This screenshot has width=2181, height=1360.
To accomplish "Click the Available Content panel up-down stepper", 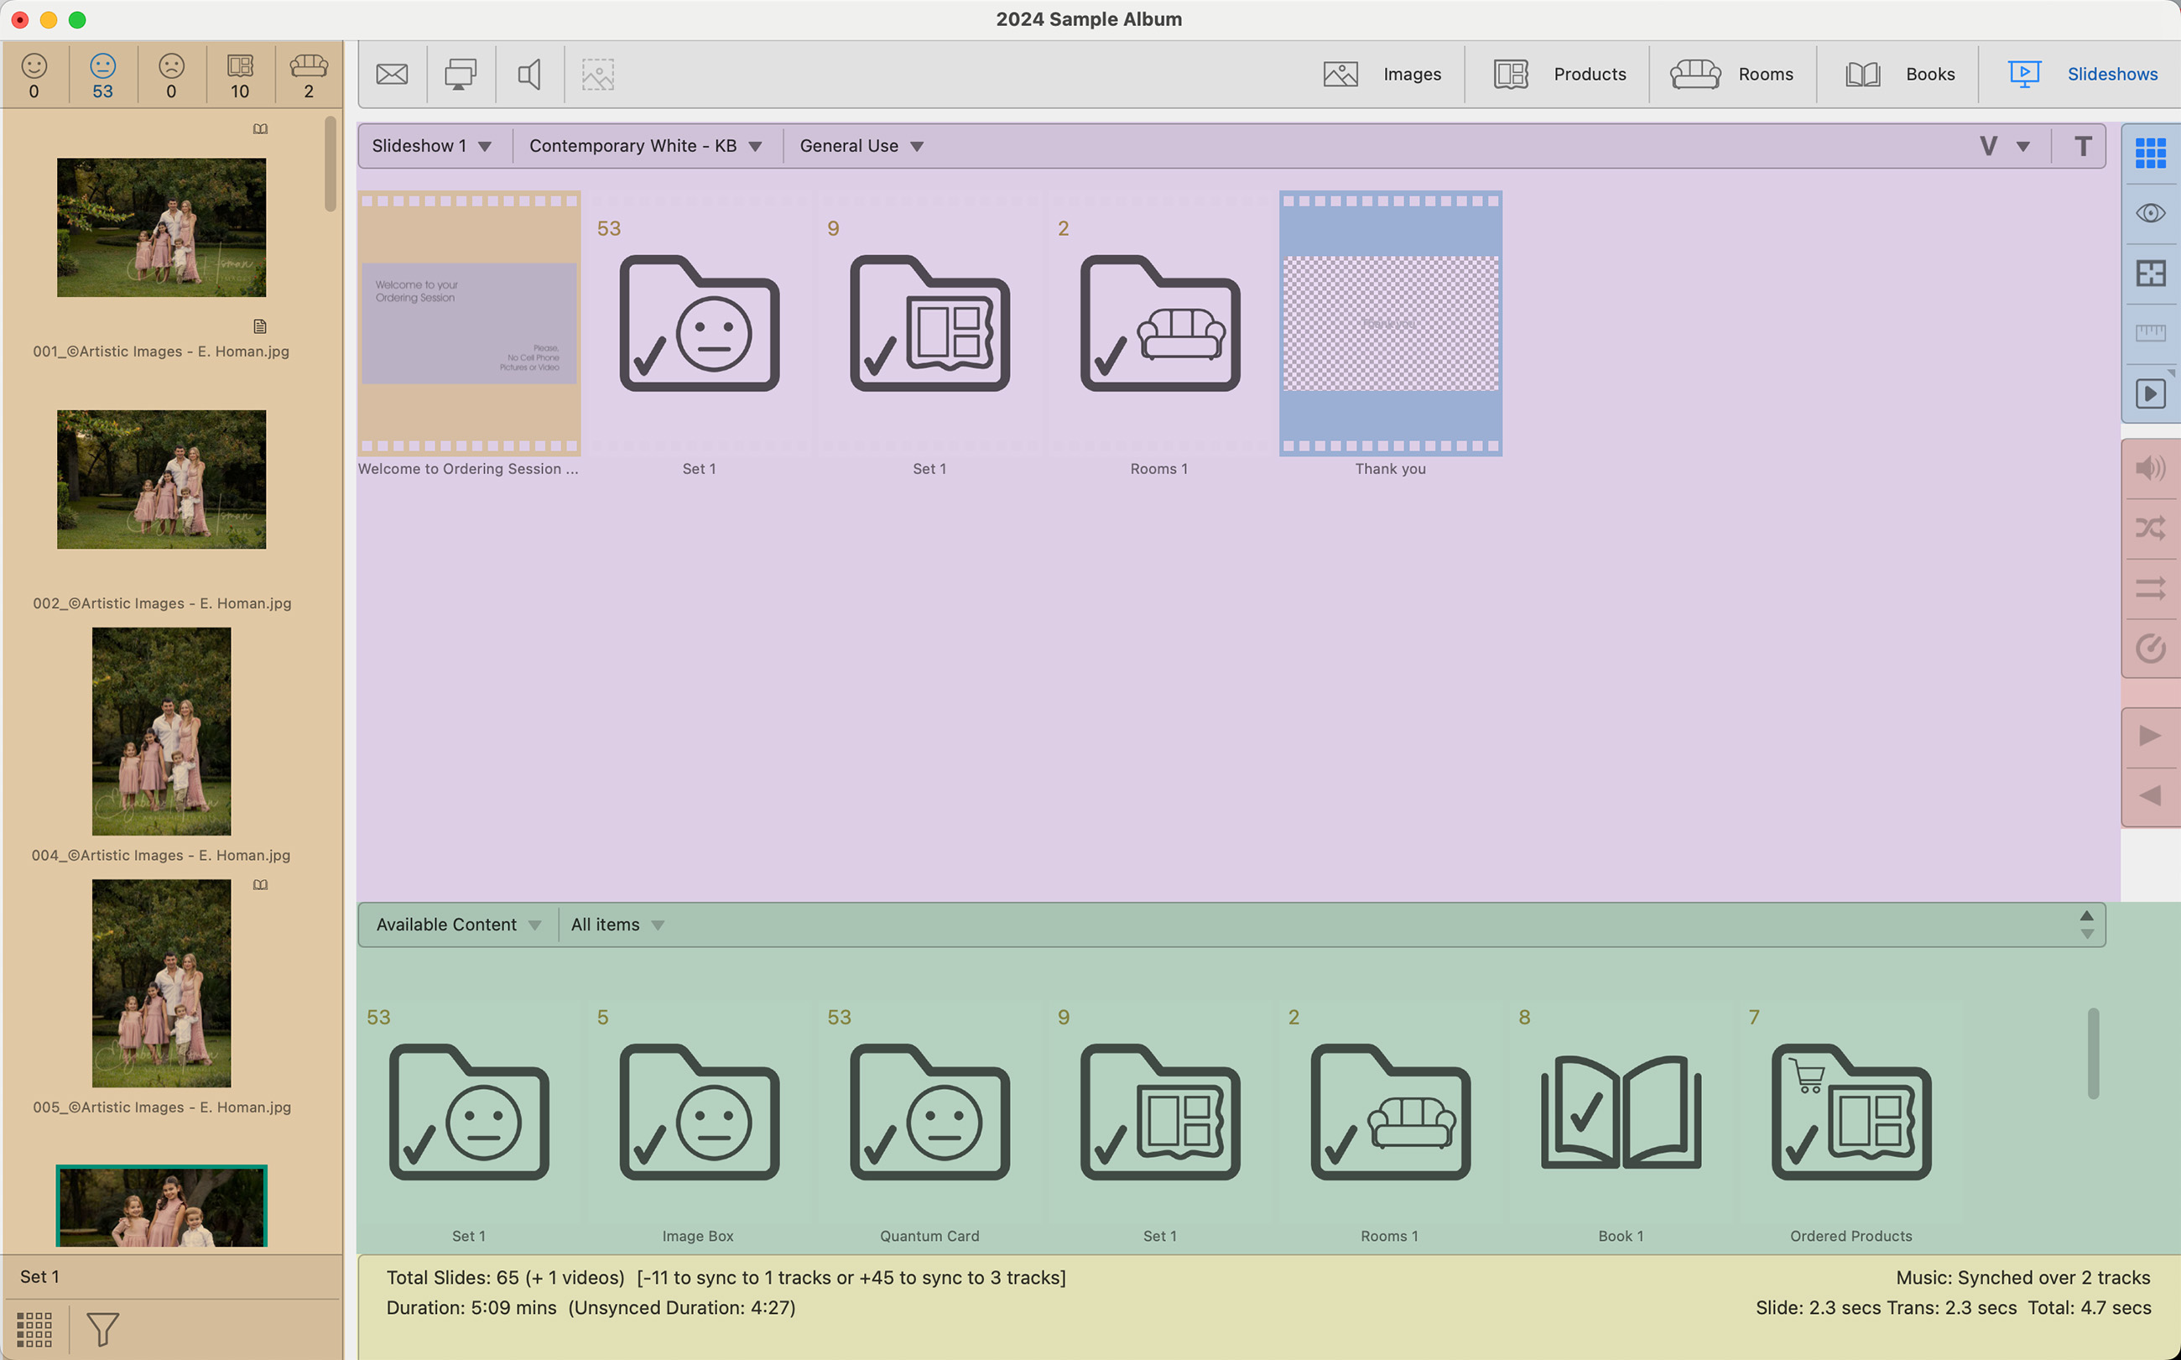I will (2085, 925).
